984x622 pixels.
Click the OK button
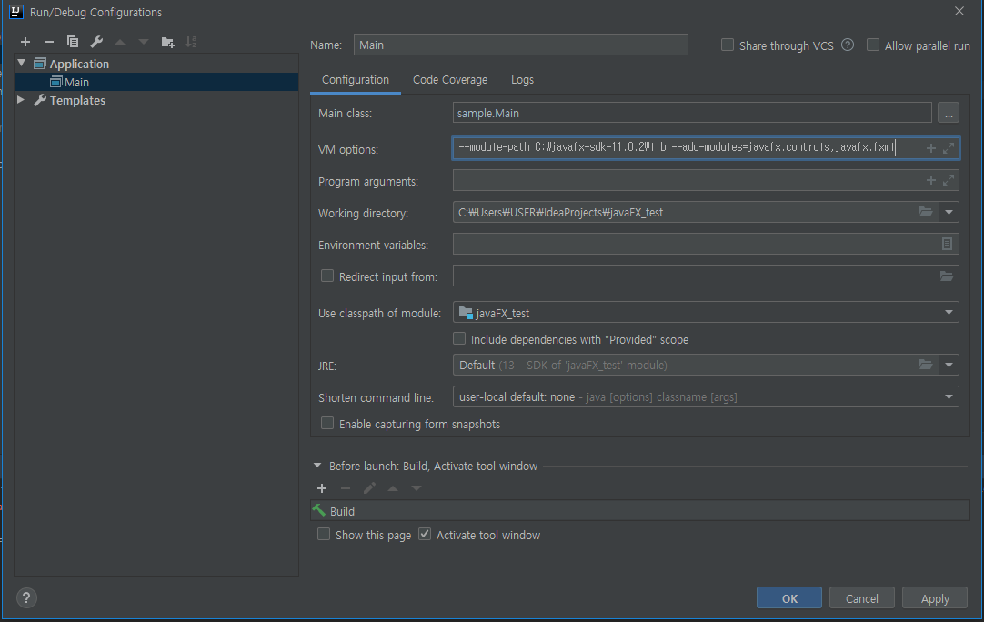coord(788,598)
